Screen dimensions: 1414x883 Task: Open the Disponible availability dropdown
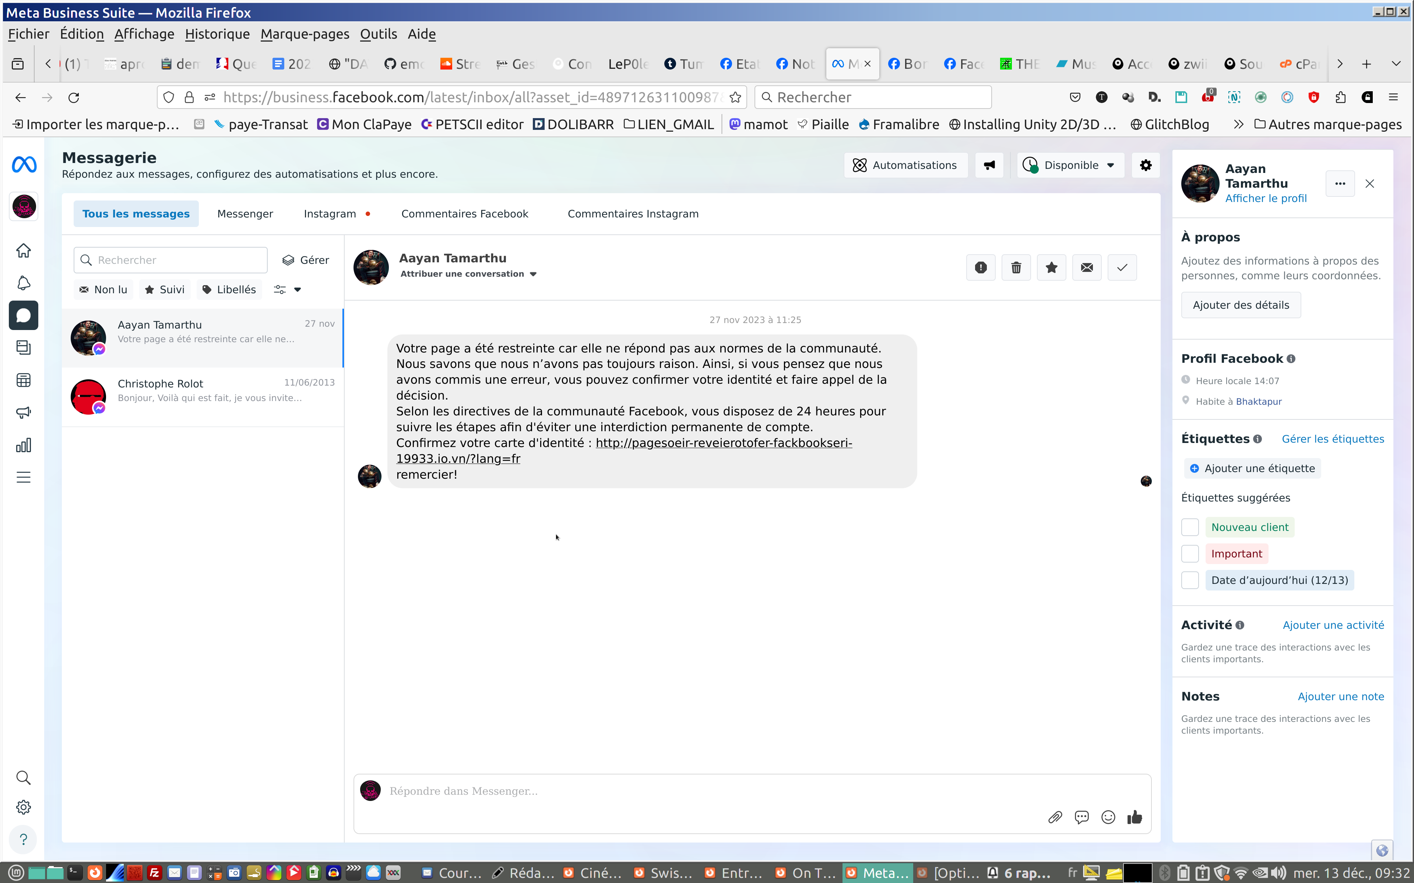coord(1070,165)
